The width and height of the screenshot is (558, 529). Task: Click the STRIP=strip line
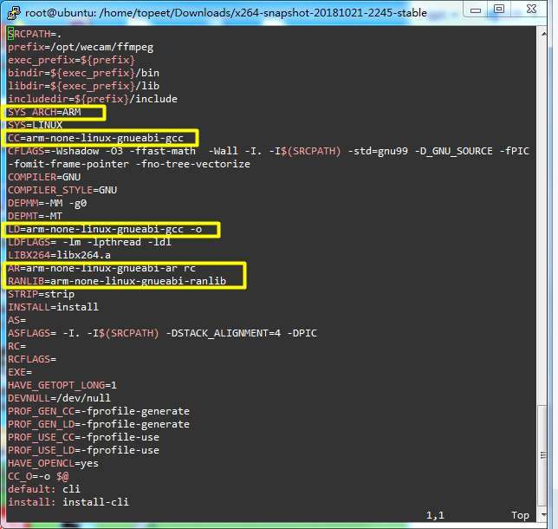(x=42, y=294)
